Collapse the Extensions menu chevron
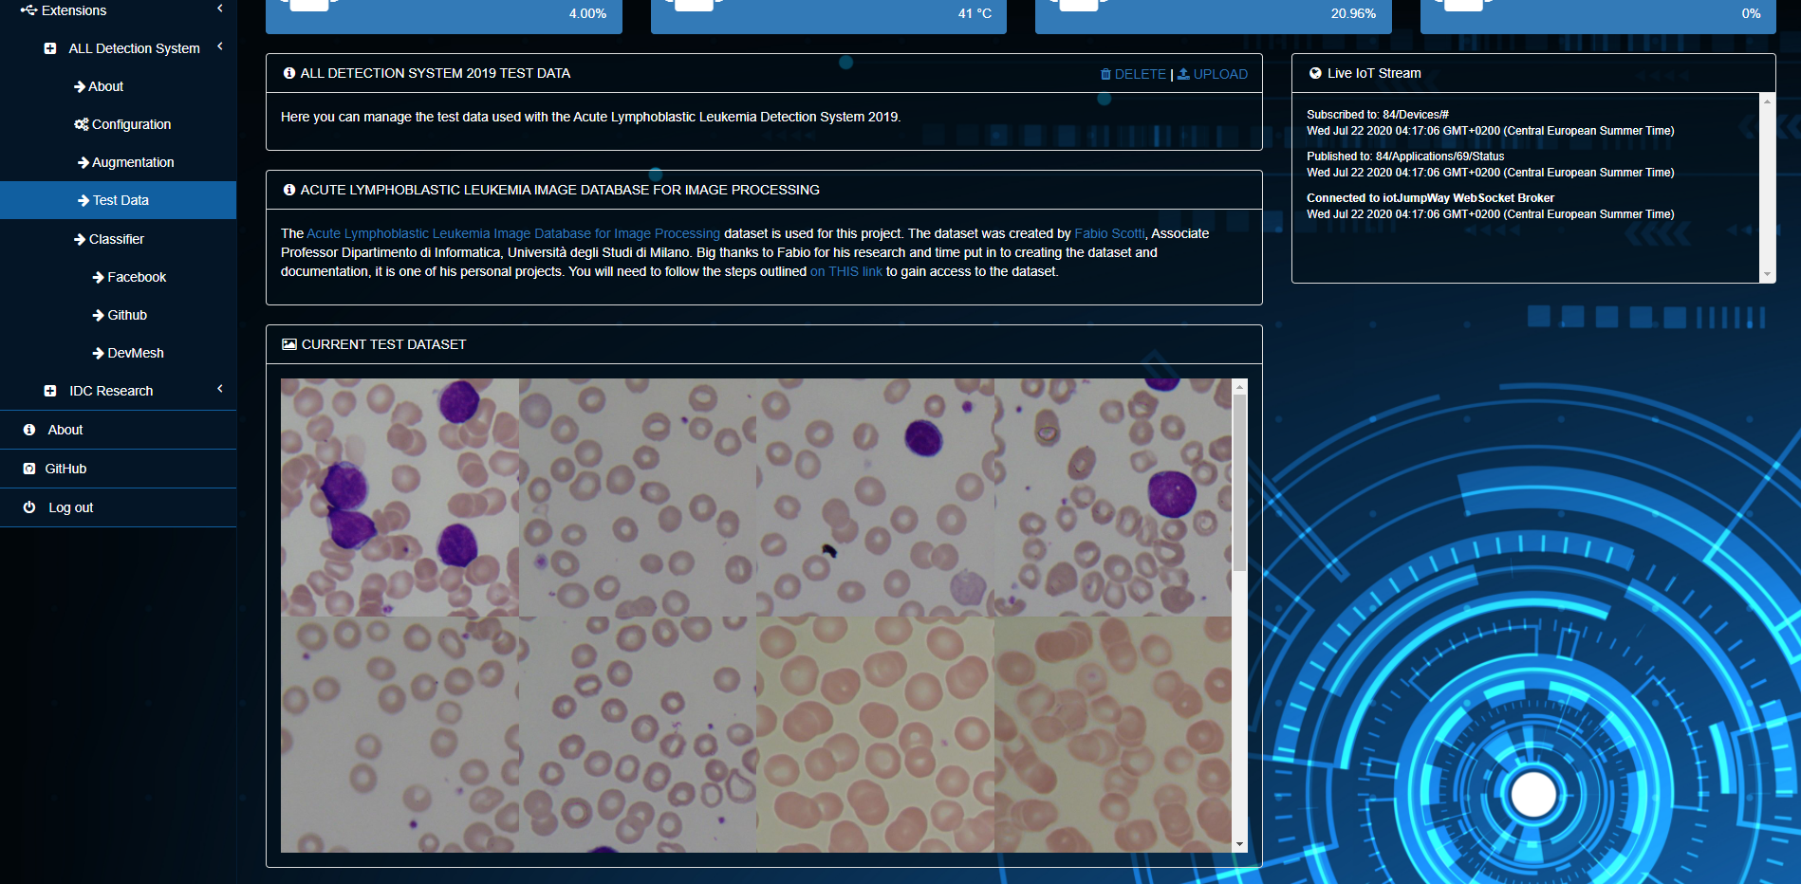The width and height of the screenshot is (1801, 884). coord(220,9)
